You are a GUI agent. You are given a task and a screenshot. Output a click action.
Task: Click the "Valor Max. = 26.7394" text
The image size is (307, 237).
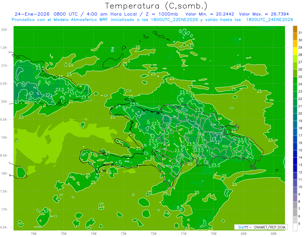[x=264, y=14]
